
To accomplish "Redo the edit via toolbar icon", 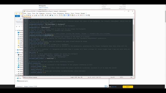I will 48,15.
